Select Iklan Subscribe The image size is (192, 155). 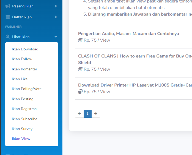click(x=24, y=119)
